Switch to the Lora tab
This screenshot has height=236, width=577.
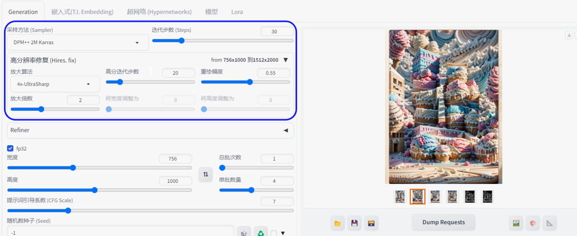[237, 12]
